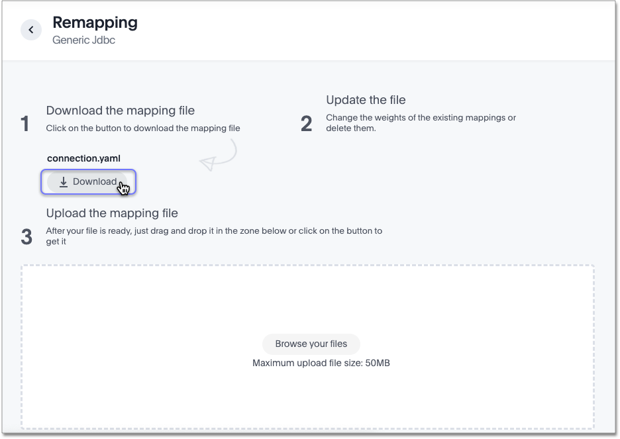Click Browse your files to upload

click(x=311, y=344)
